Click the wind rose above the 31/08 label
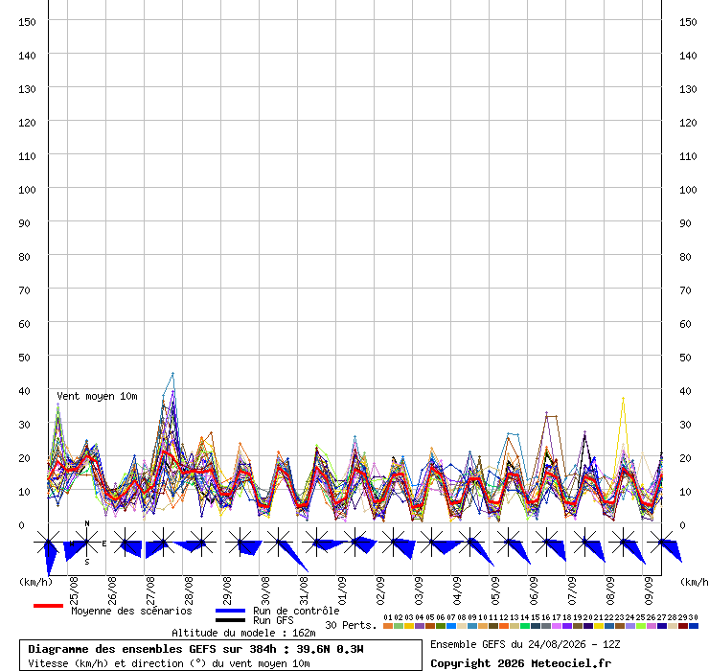 coord(316,542)
